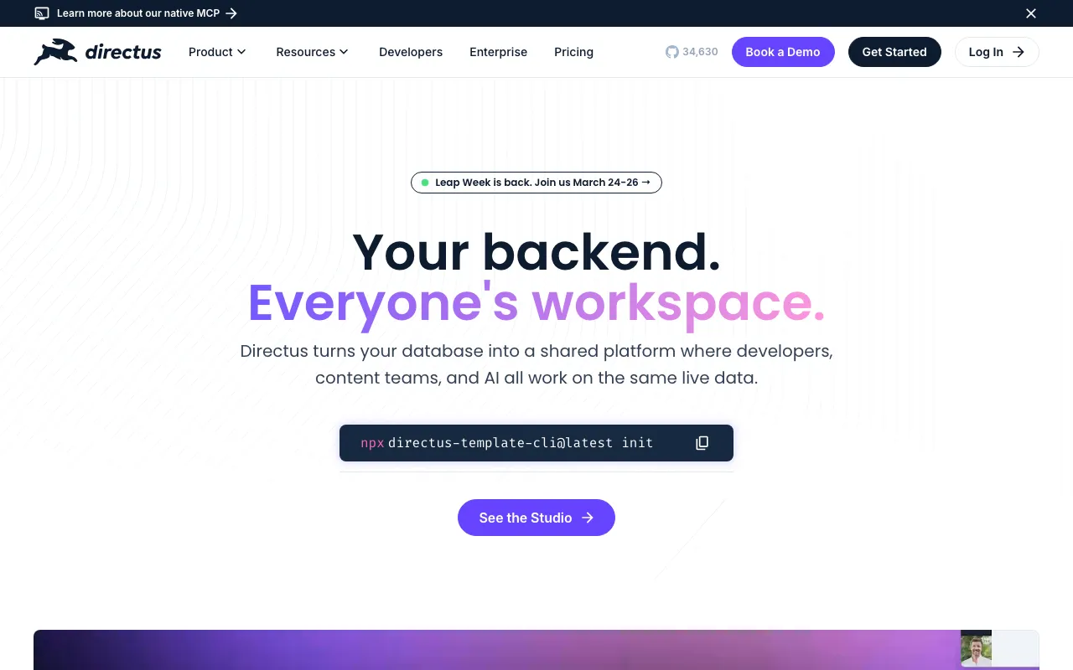Expand the Resources dropdown

(312, 51)
